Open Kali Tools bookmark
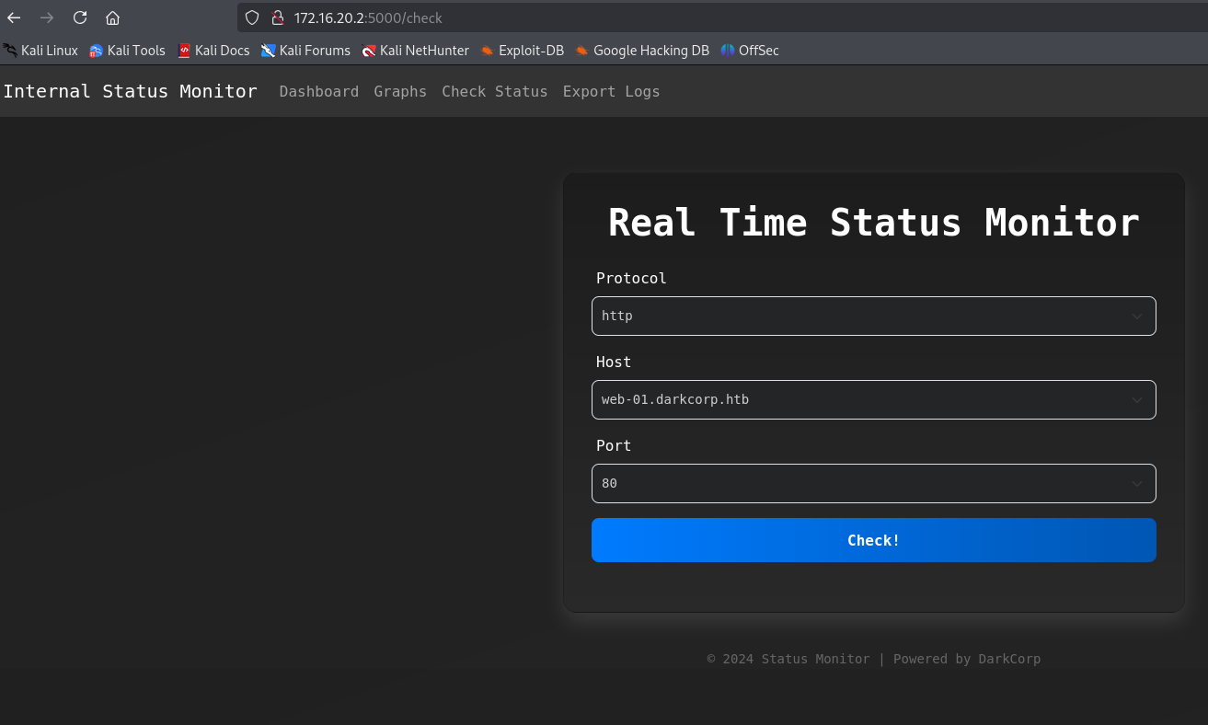1208x725 pixels. (127, 51)
